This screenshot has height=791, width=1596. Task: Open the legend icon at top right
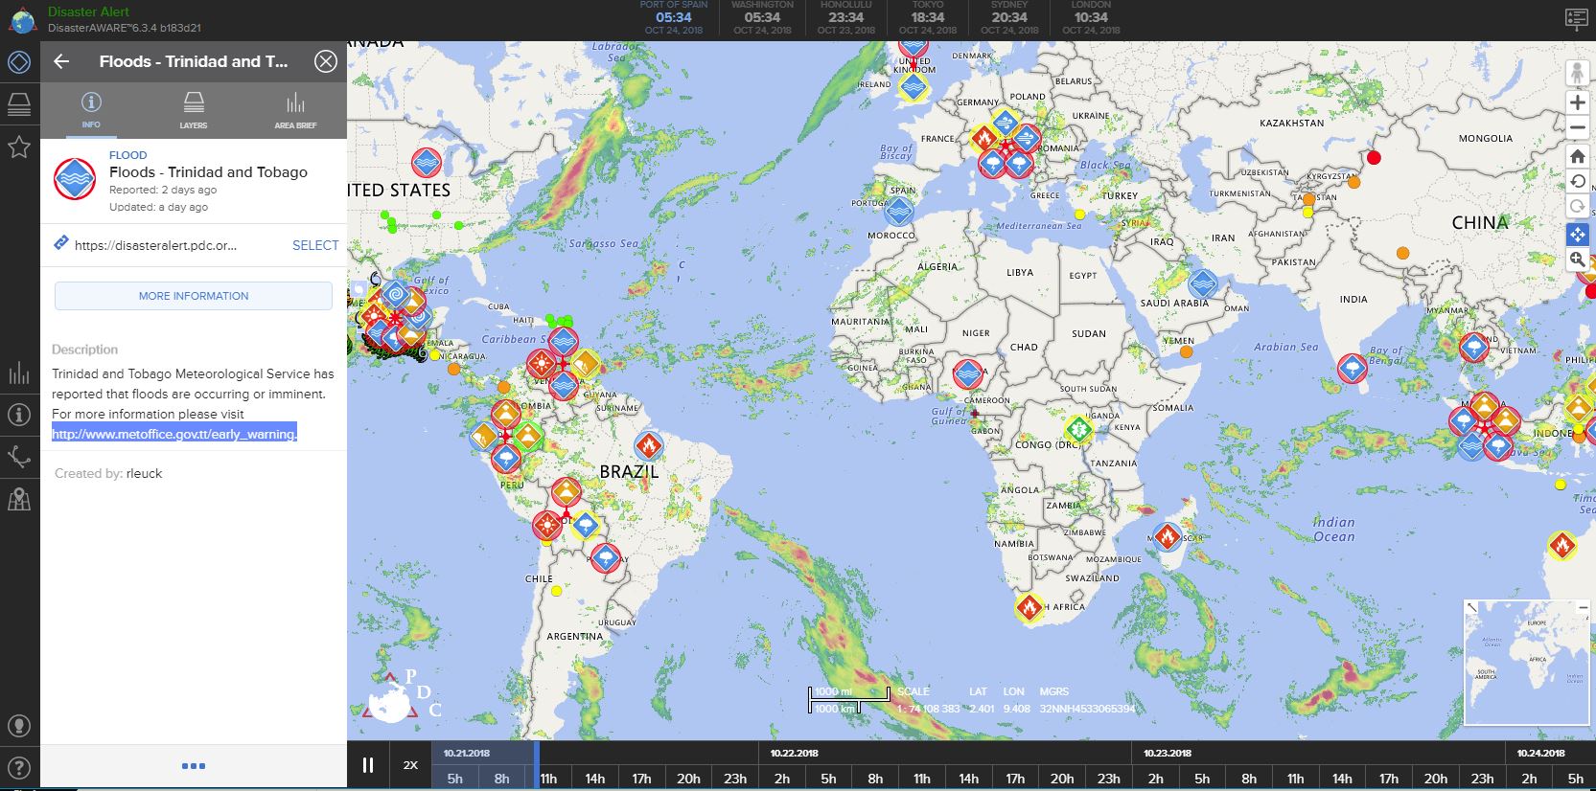click(1576, 19)
